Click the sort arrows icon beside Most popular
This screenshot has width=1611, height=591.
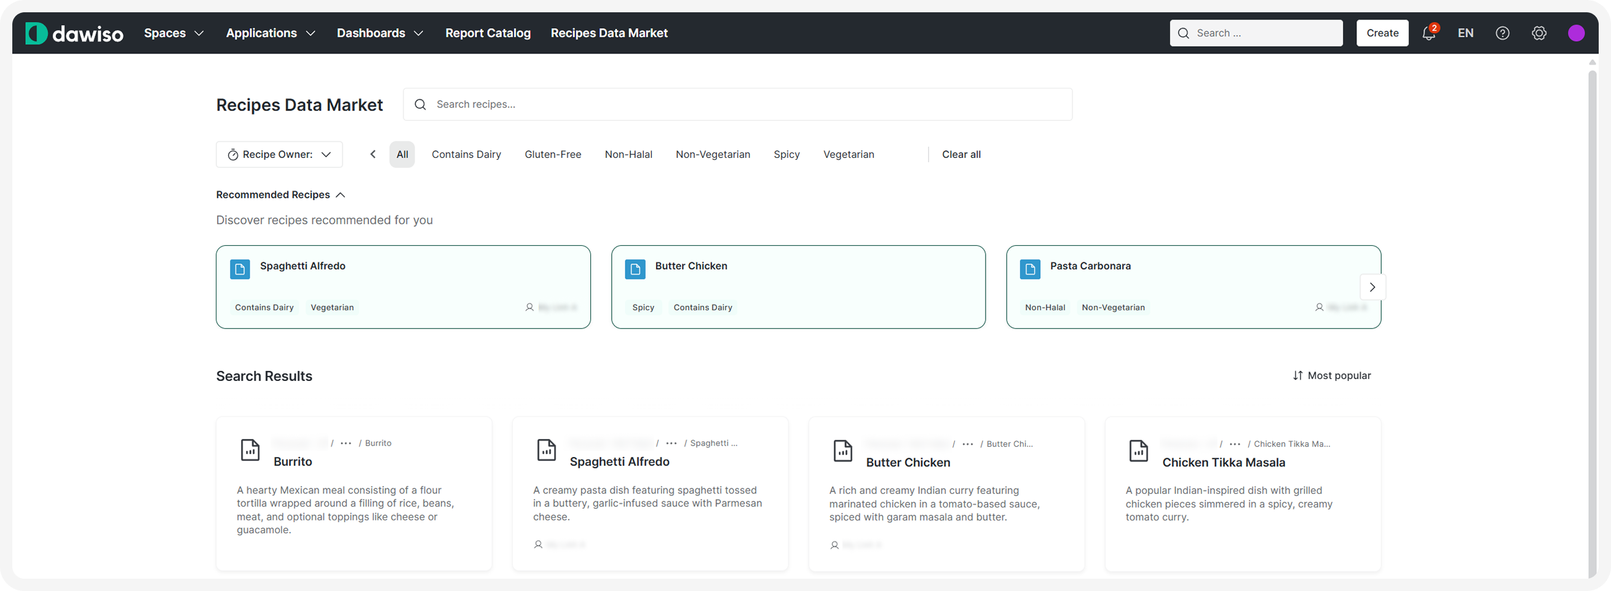point(1297,375)
